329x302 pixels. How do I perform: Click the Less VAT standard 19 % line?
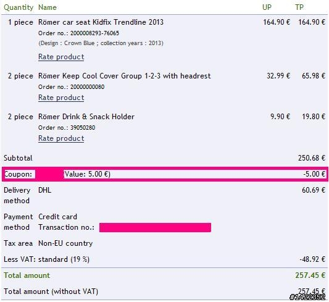[46, 259]
